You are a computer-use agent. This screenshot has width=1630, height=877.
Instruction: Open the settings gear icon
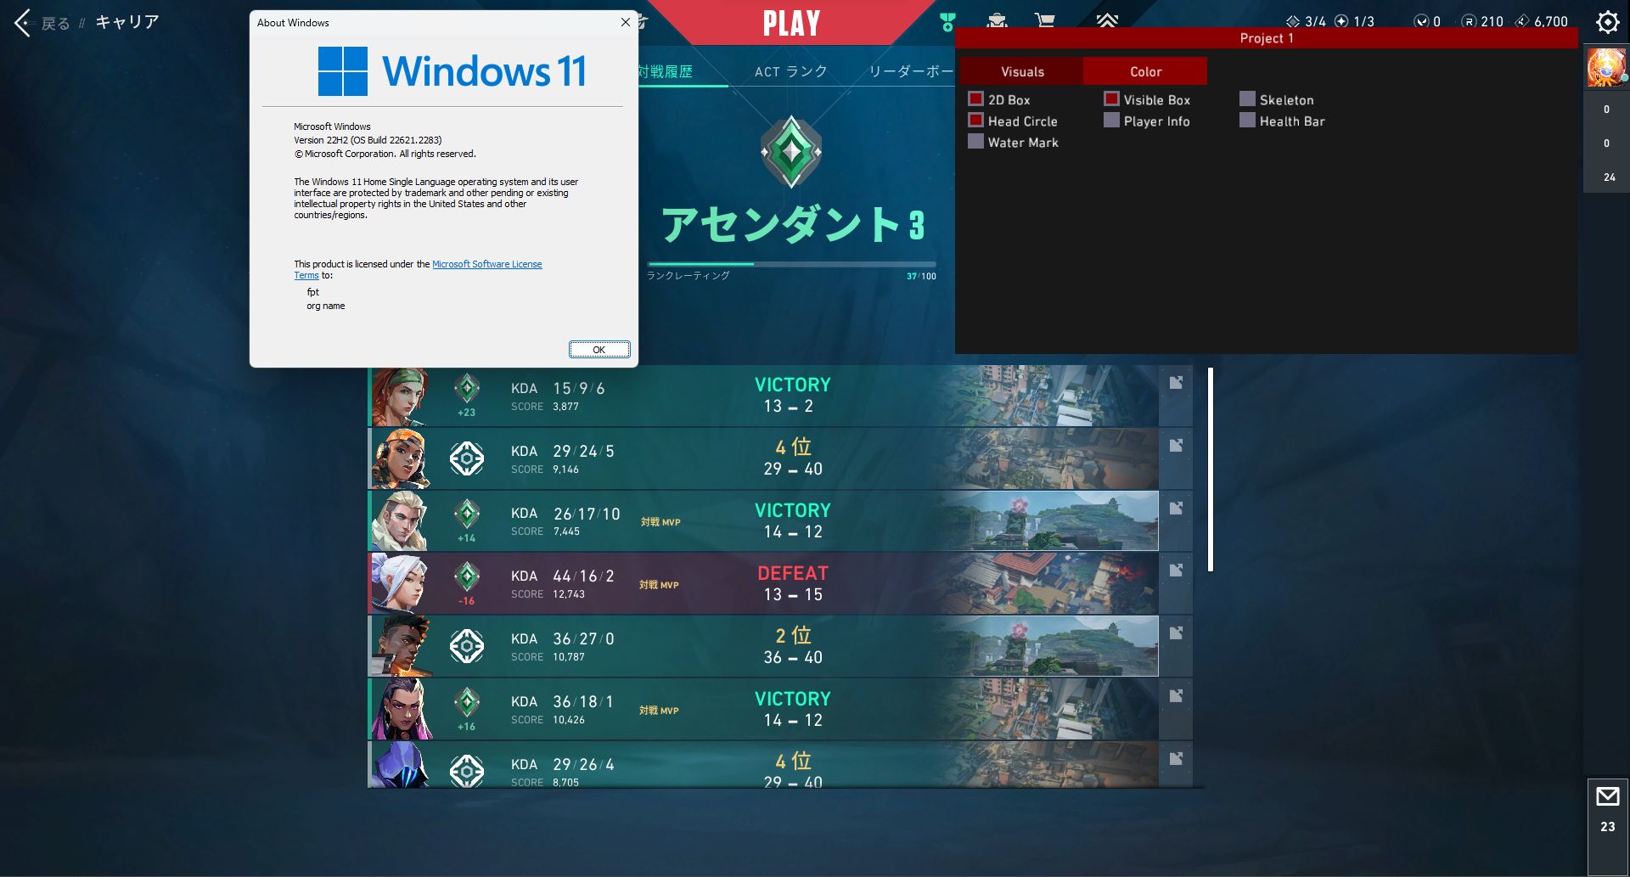(x=1607, y=22)
